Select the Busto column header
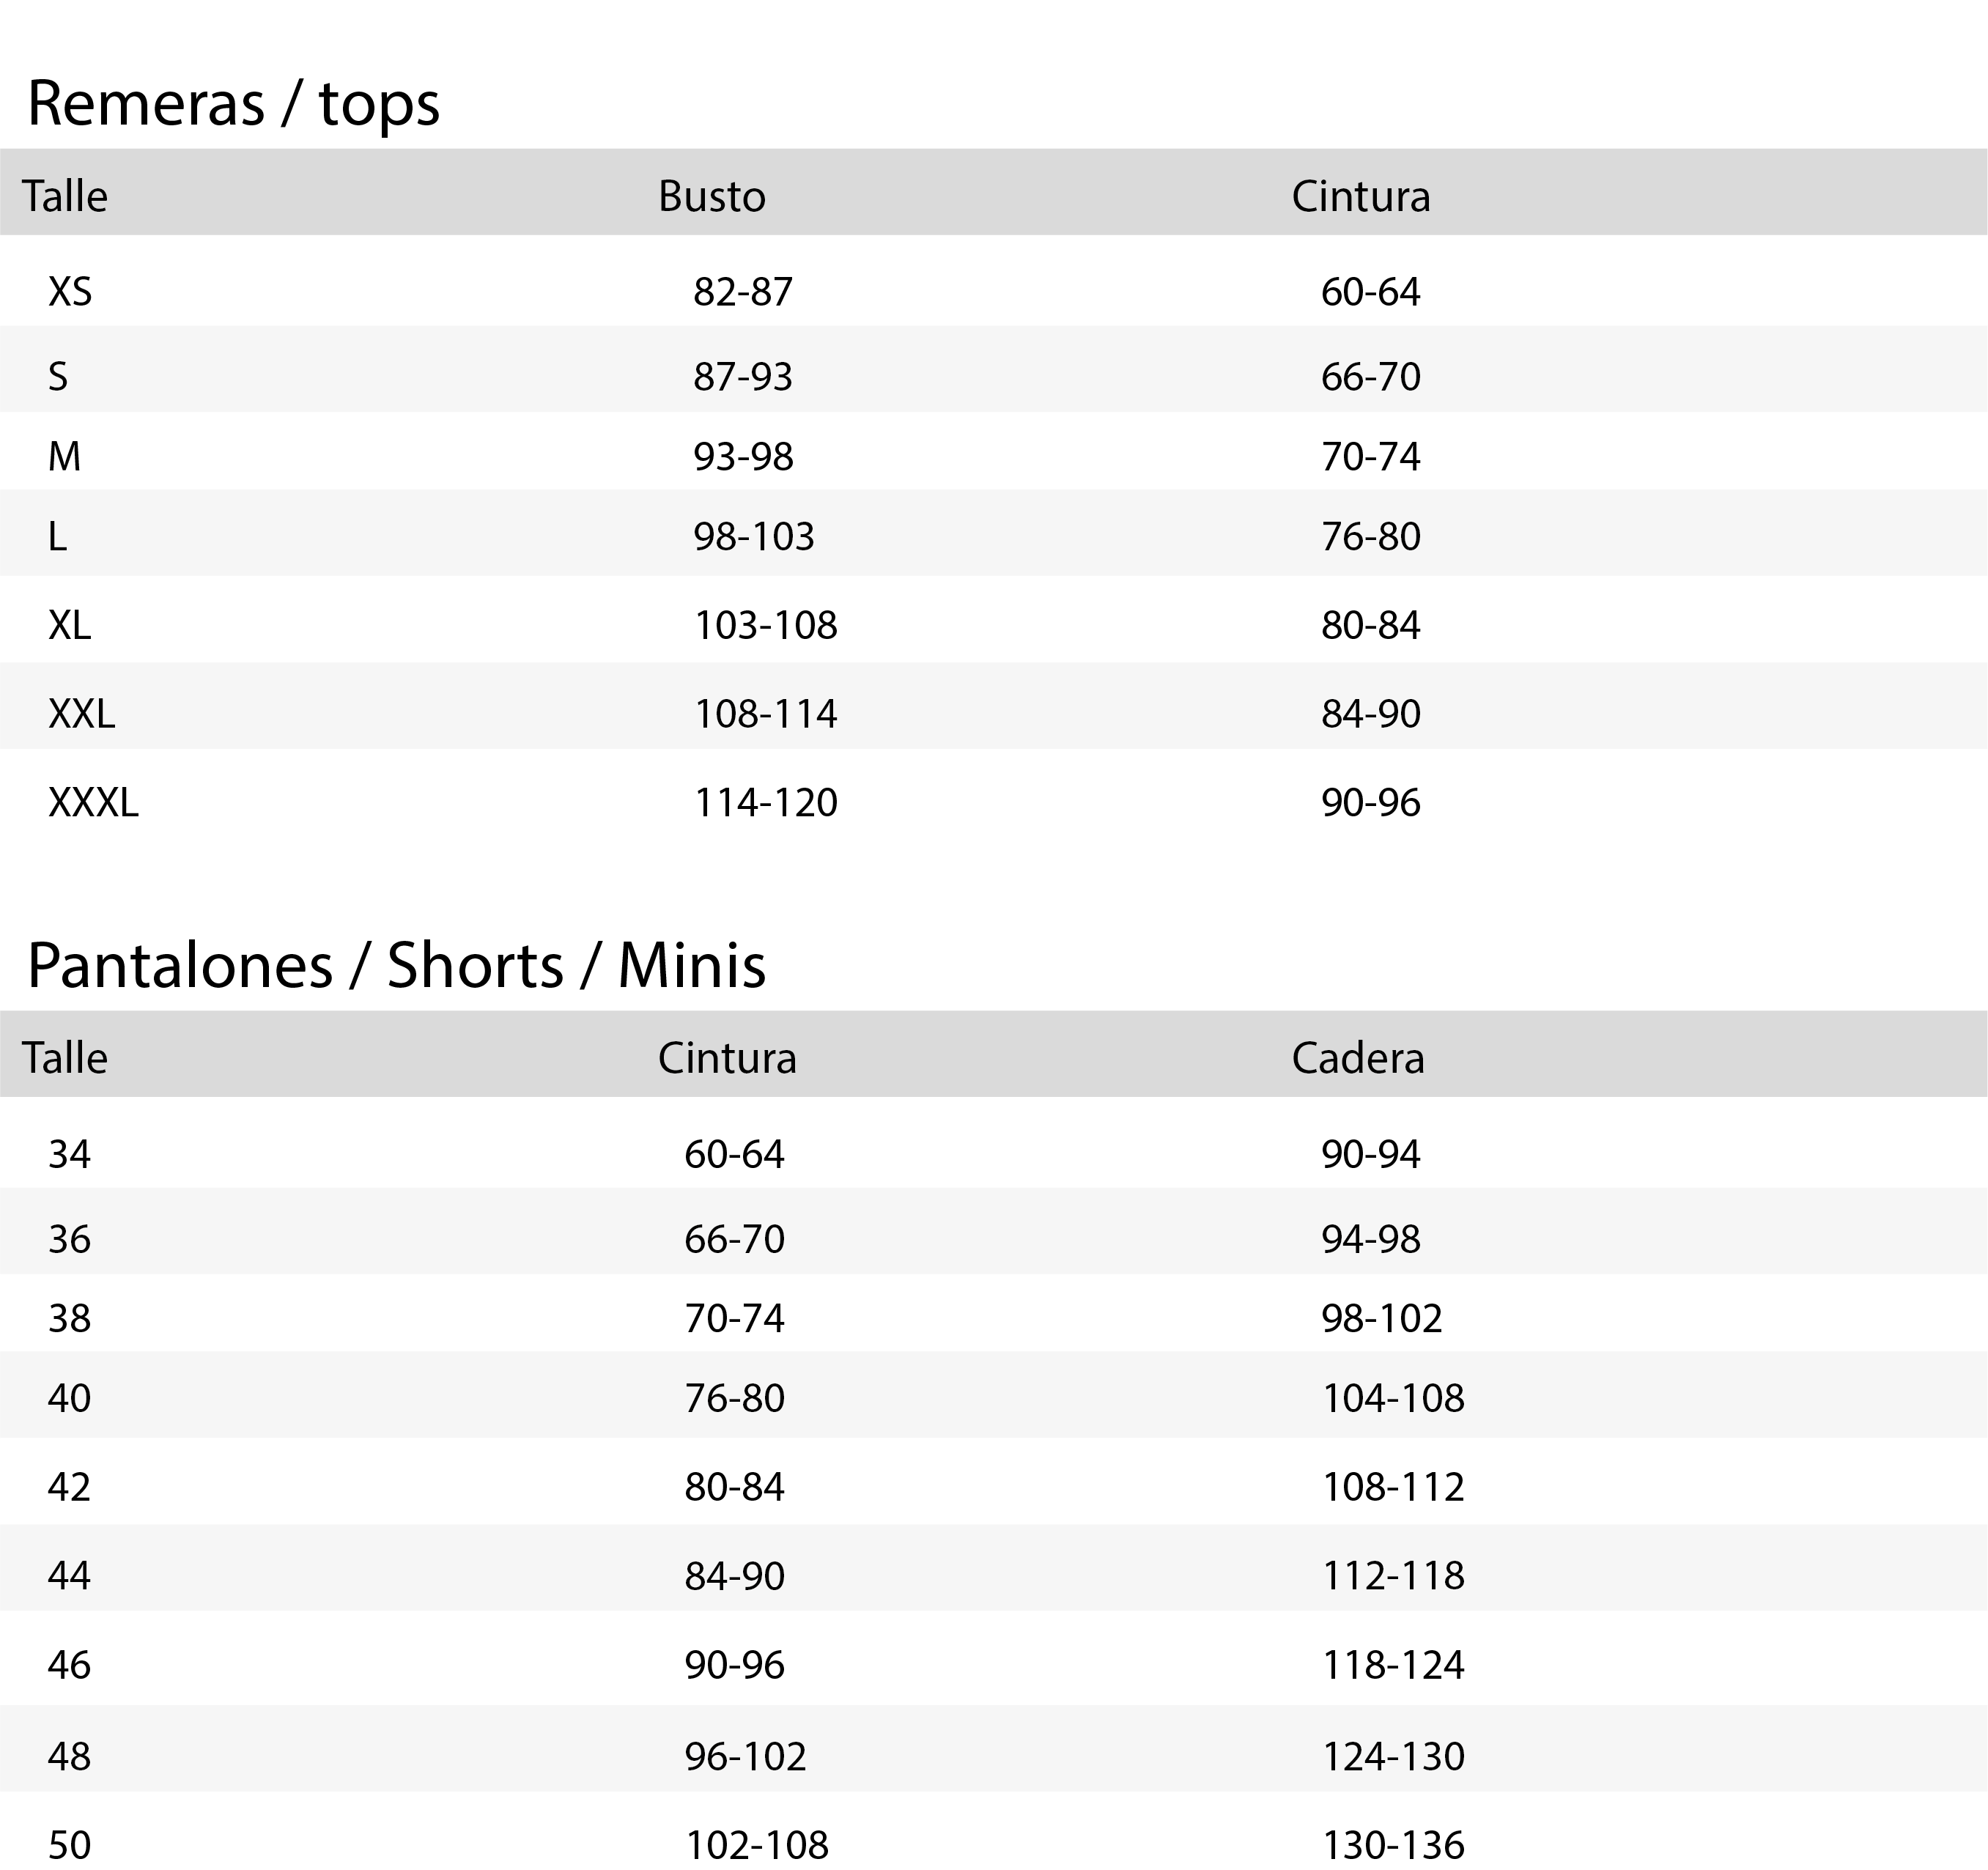The width and height of the screenshot is (1988, 1870). pos(711,196)
